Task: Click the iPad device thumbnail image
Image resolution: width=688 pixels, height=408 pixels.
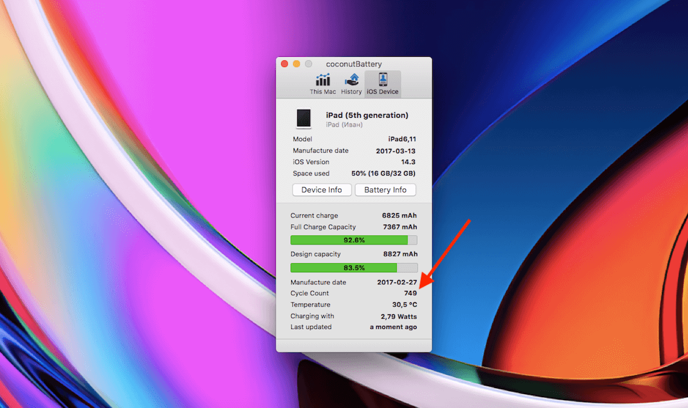Action: tap(303, 118)
